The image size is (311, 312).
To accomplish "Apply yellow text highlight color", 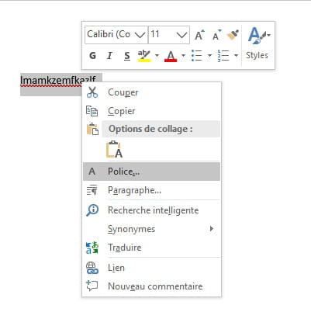I will [x=144, y=56].
